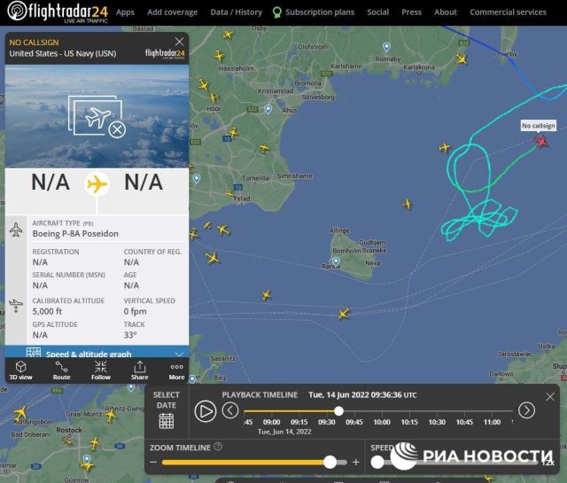This screenshot has height=483, width=567.
Task: Click the playback timeline position knob
Action: (x=338, y=411)
